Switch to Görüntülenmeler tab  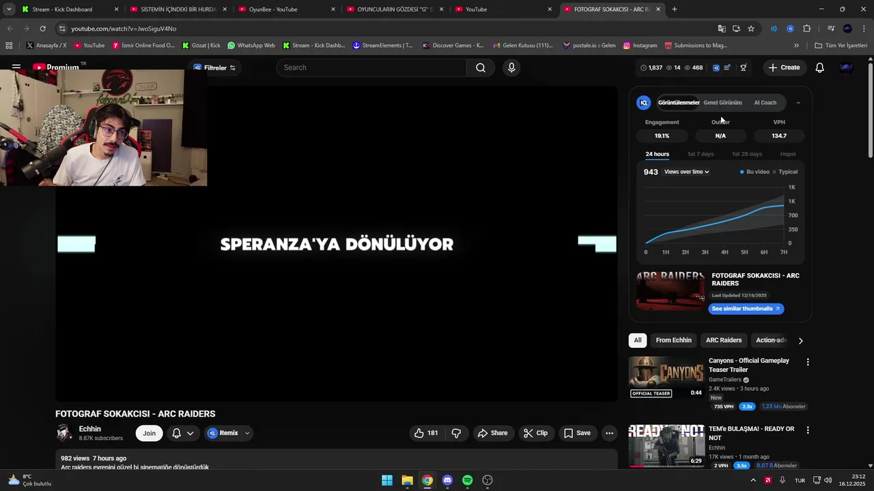pos(679,103)
